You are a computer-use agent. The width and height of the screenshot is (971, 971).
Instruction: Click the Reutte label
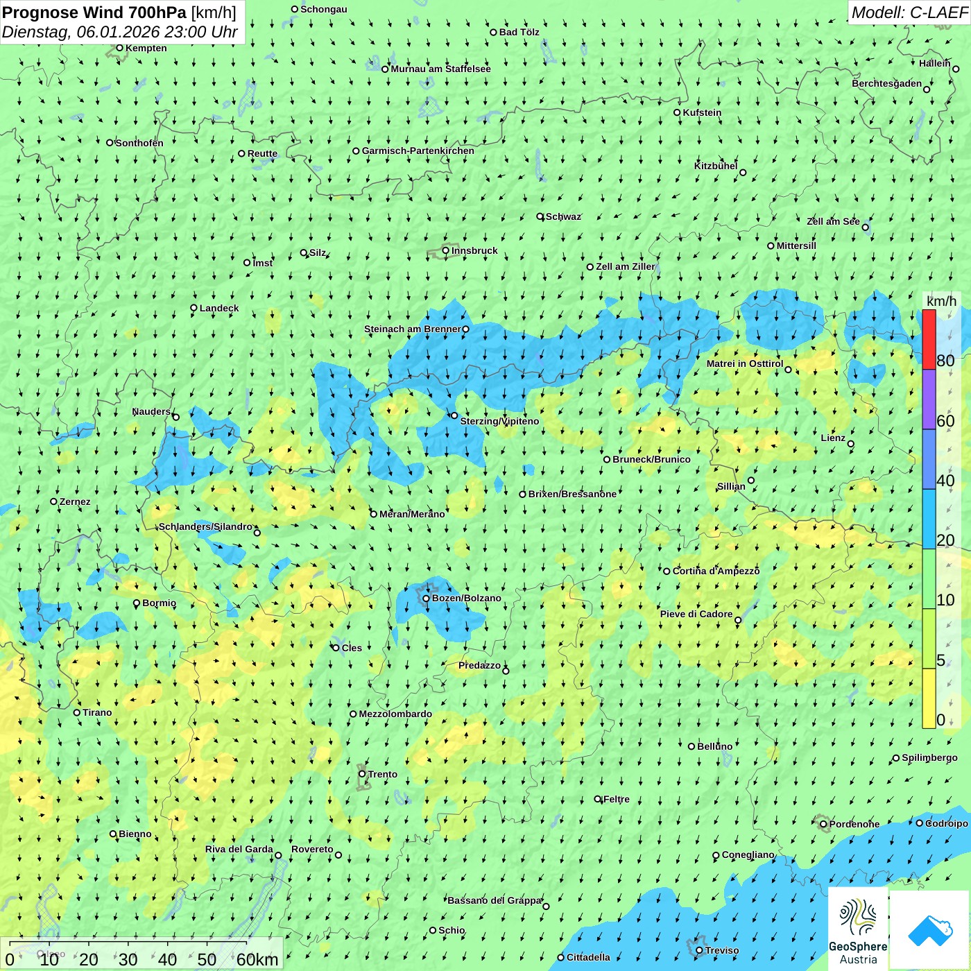(262, 153)
